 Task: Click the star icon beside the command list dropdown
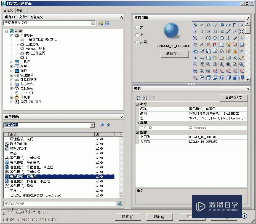(102, 125)
